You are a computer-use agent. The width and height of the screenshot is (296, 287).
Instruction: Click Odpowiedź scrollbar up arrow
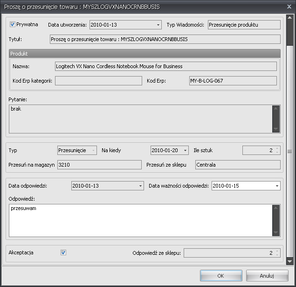pos(276,208)
